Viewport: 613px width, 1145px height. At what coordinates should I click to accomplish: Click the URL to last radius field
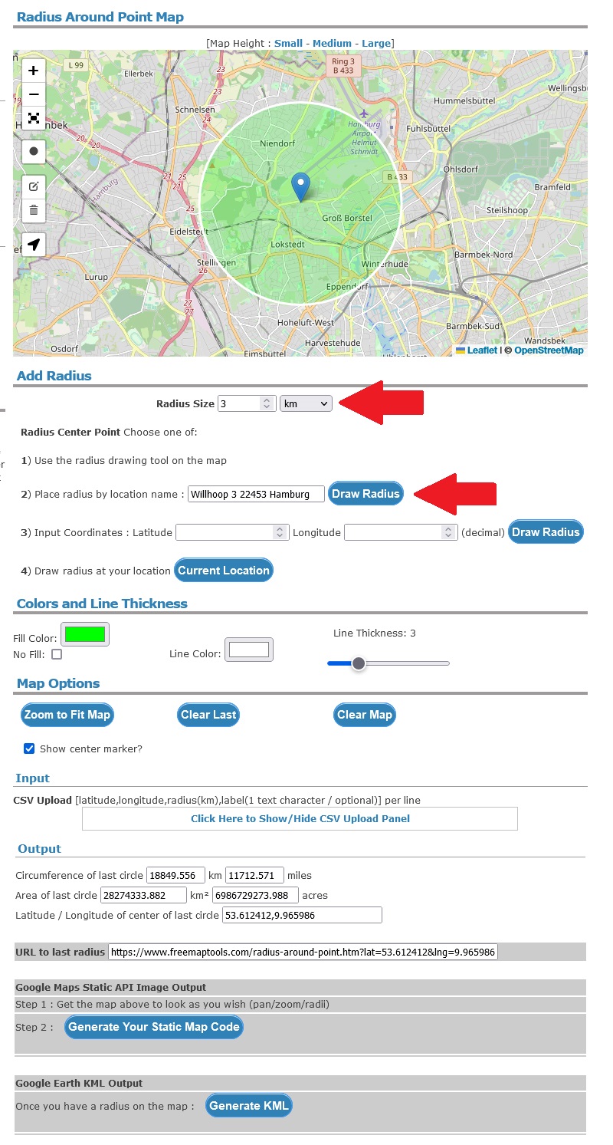pos(303,953)
